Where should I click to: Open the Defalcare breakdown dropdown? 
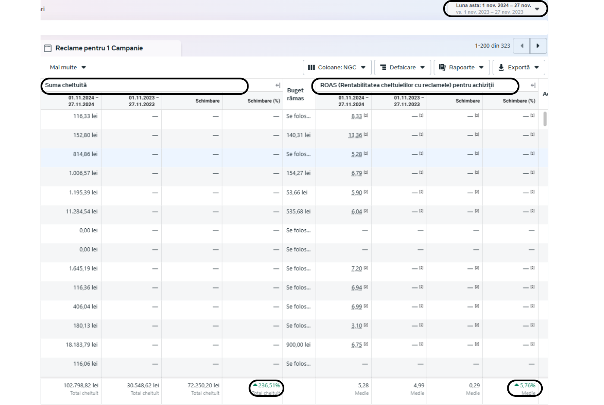(x=403, y=67)
